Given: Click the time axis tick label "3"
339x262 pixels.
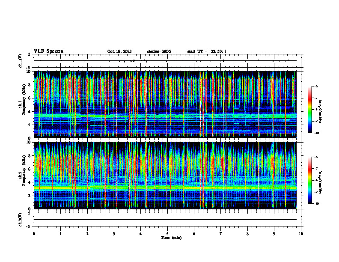Looking at the screenshot, I should (x=114, y=234).
